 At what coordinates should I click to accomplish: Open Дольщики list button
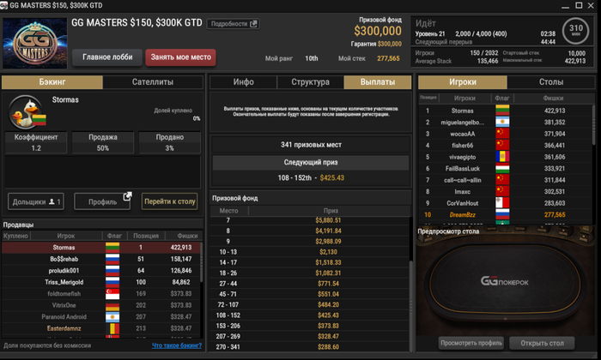36,201
